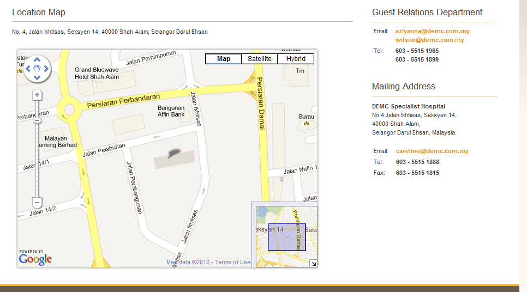Screen dimensions: 527x292
Task: Pan the map left with the arrow
Action: [28, 69]
